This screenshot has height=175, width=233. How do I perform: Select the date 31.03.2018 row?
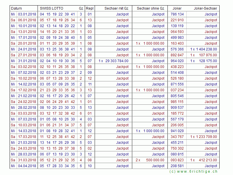pos(27,160)
